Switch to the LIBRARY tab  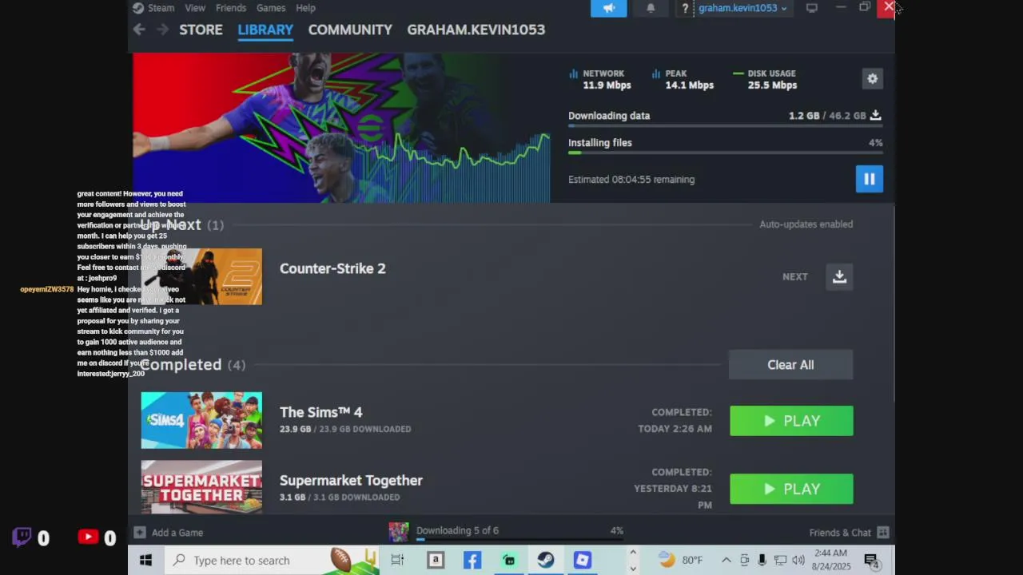click(265, 30)
